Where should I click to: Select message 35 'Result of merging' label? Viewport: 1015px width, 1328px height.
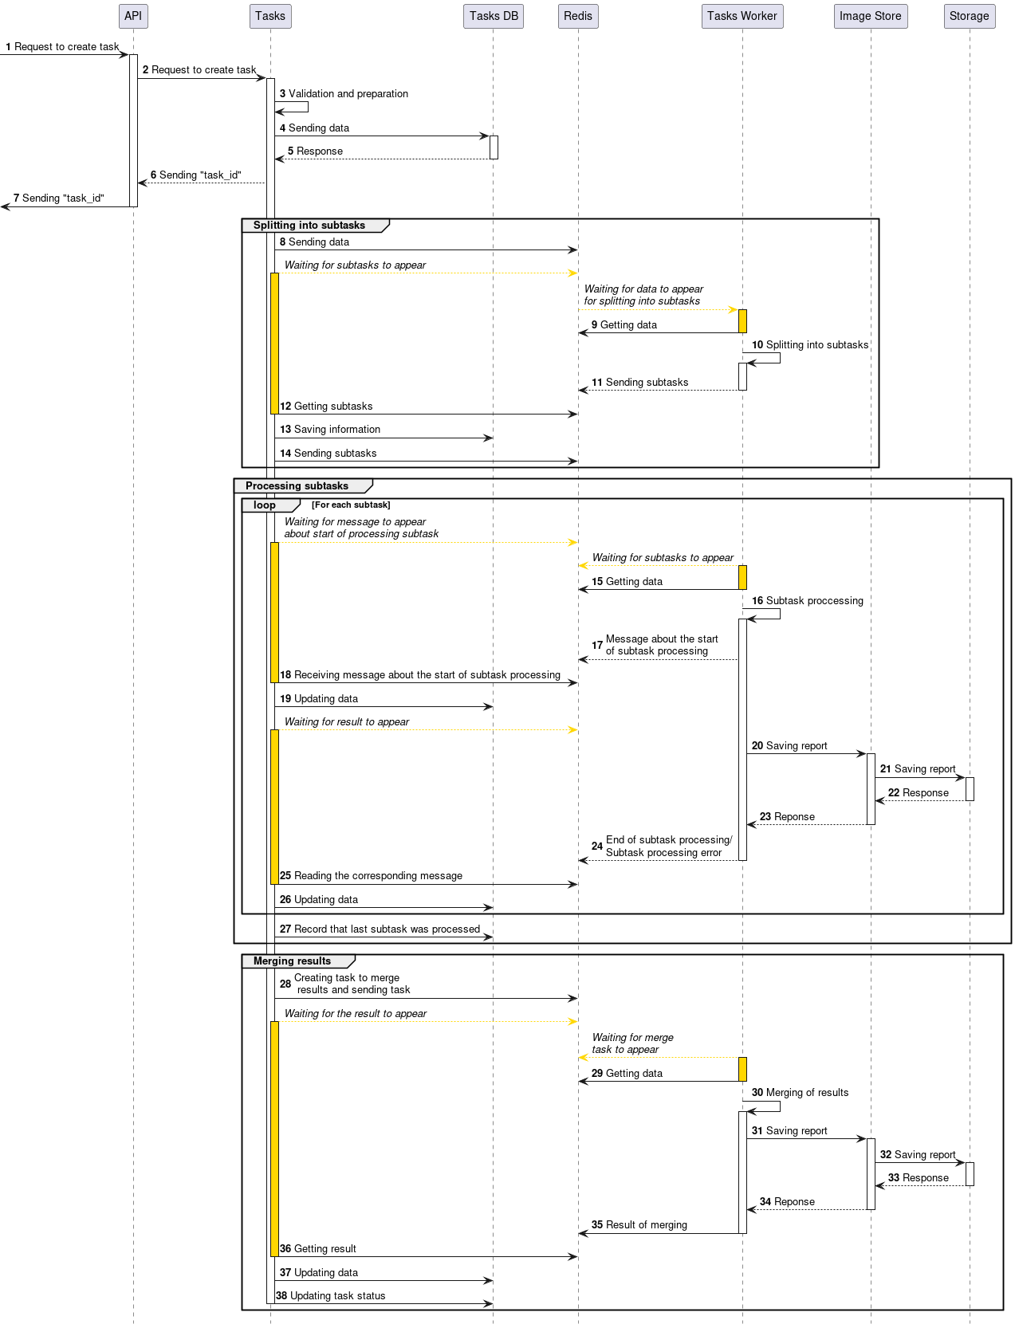646,1225
